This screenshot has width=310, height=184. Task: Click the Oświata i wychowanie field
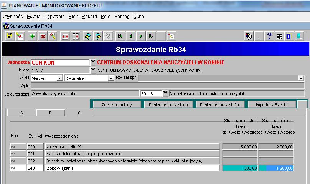click(x=85, y=94)
